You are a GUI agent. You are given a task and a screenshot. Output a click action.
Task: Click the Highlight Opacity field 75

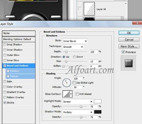[x=93, y=107]
